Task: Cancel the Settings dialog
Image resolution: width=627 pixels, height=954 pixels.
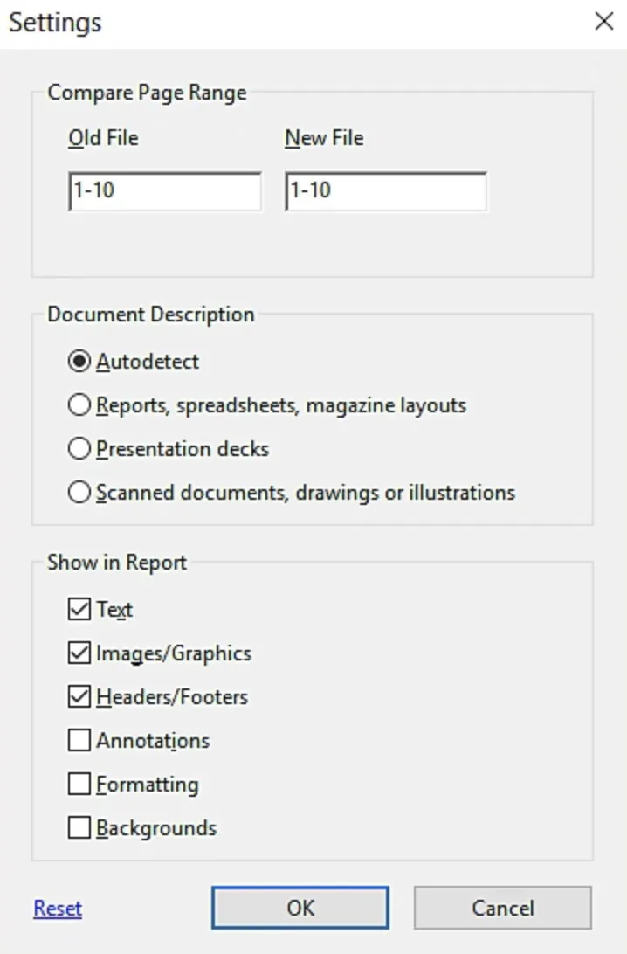Action: (502, 909)
